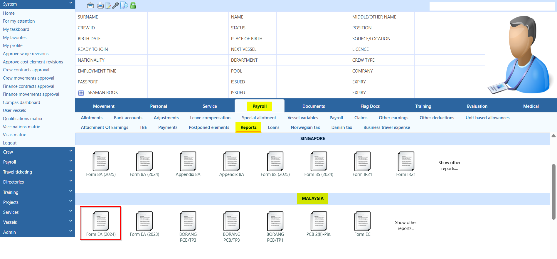Open Qualifications matrix link in sidebar
This screenshot has height=259, width=557.
(23, 119)
